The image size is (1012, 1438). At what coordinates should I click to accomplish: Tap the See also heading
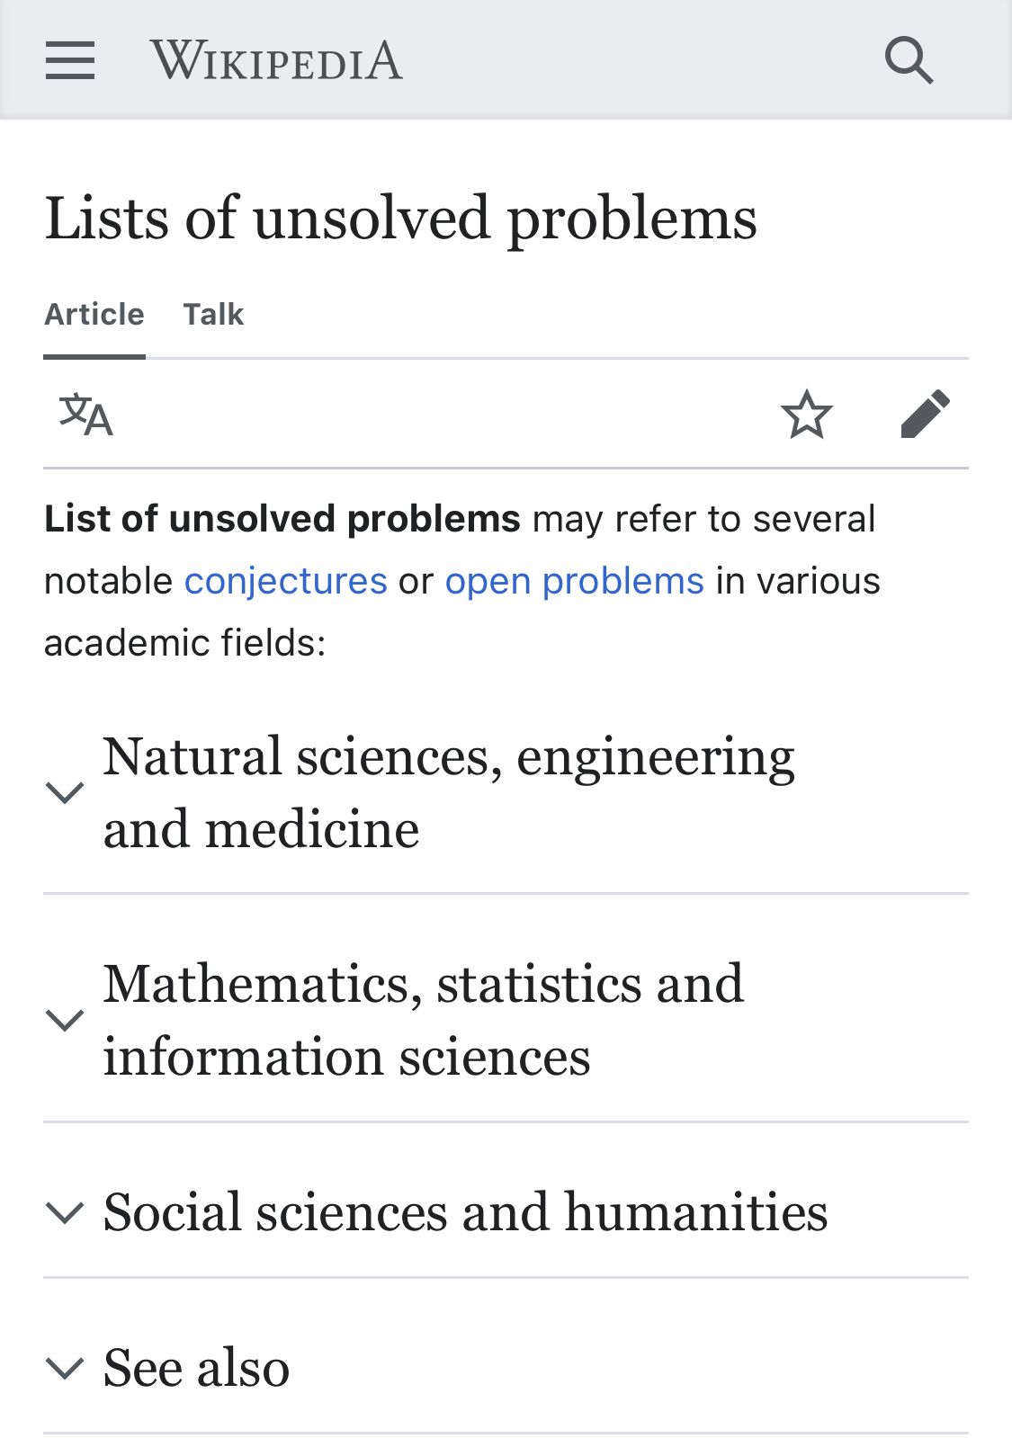[x=196, y=1368]
